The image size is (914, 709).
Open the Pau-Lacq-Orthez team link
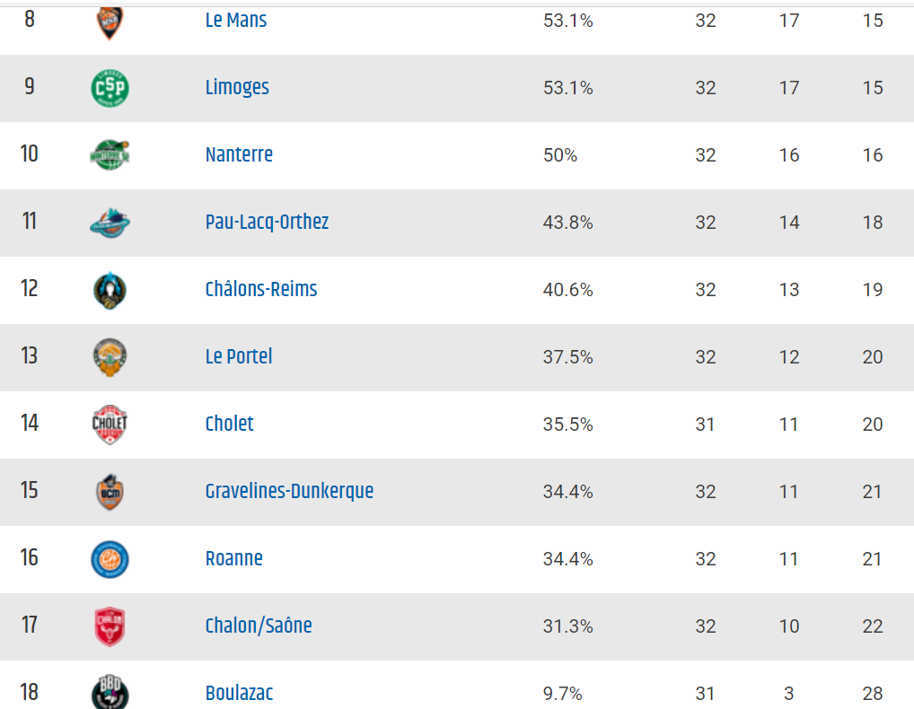pyautogui.click(x=267, y=222)
